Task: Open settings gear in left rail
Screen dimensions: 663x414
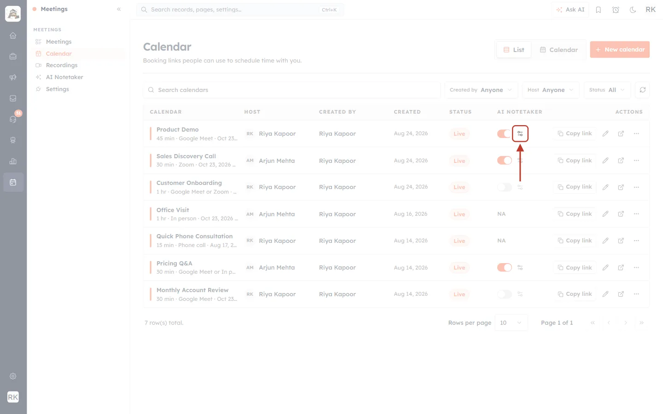Action: [x=13, y=376]
